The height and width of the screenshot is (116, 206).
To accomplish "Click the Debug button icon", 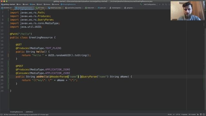I will point(163,4).
